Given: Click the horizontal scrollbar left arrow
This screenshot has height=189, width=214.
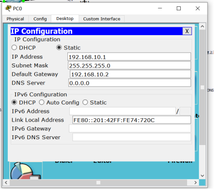Looking at the screenshot, I should click(6, 183).
